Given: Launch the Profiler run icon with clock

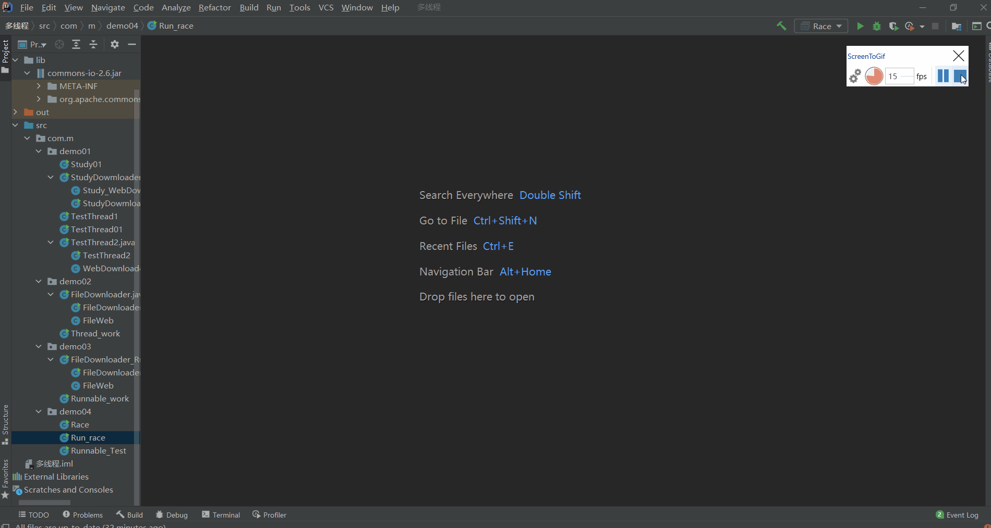Looking at the screenshot, I should (x=910, y=26).
